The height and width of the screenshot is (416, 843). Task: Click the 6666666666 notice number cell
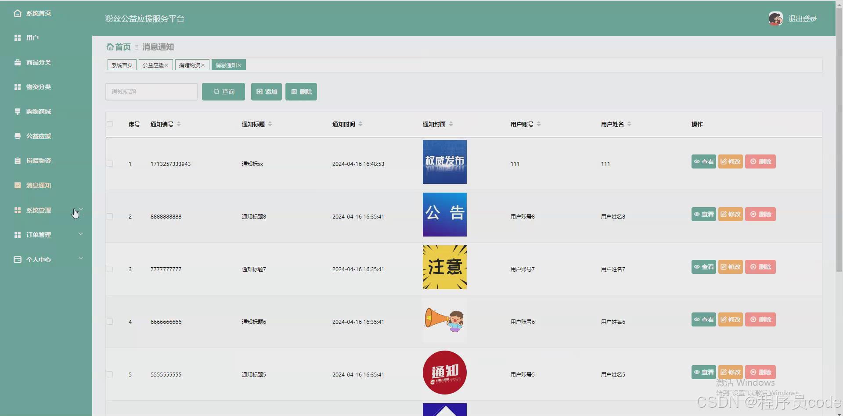[166, 322]
